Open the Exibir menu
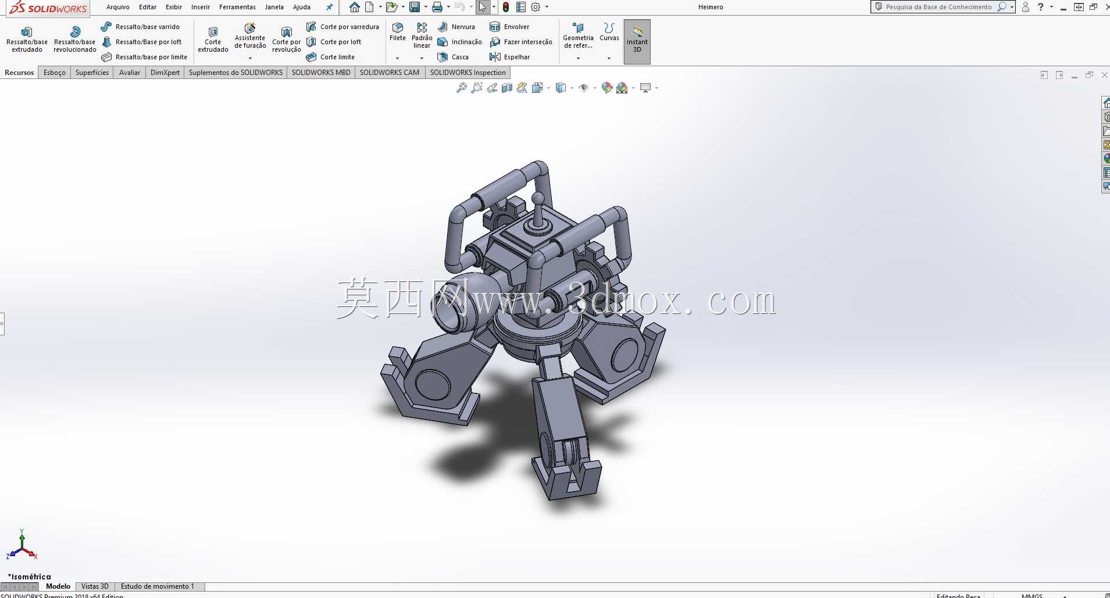 click(174, 7)
